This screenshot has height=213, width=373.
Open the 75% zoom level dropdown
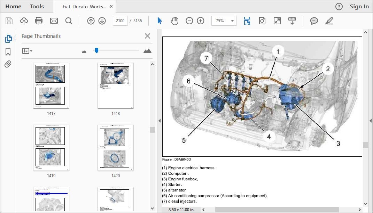pyautogui.click(x=224, y=21)
